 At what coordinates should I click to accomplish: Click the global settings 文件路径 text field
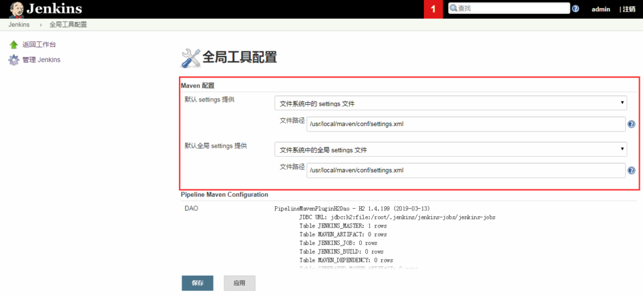pos(466,170)
